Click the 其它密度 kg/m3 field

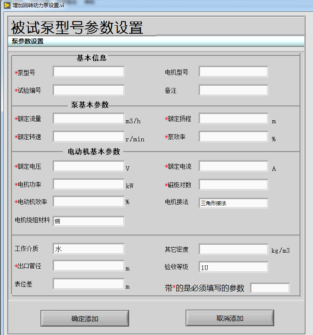pyautogui.click(x=233, y=249)
